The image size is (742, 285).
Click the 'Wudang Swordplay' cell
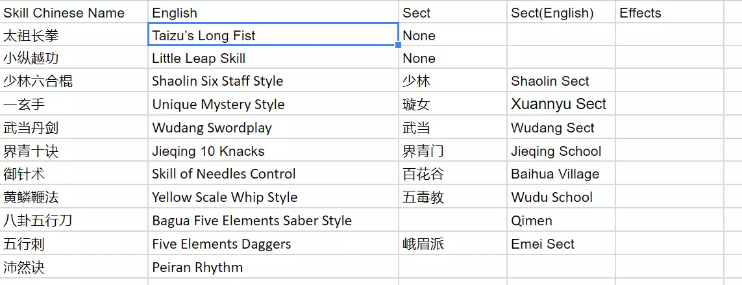pos(212,128)
